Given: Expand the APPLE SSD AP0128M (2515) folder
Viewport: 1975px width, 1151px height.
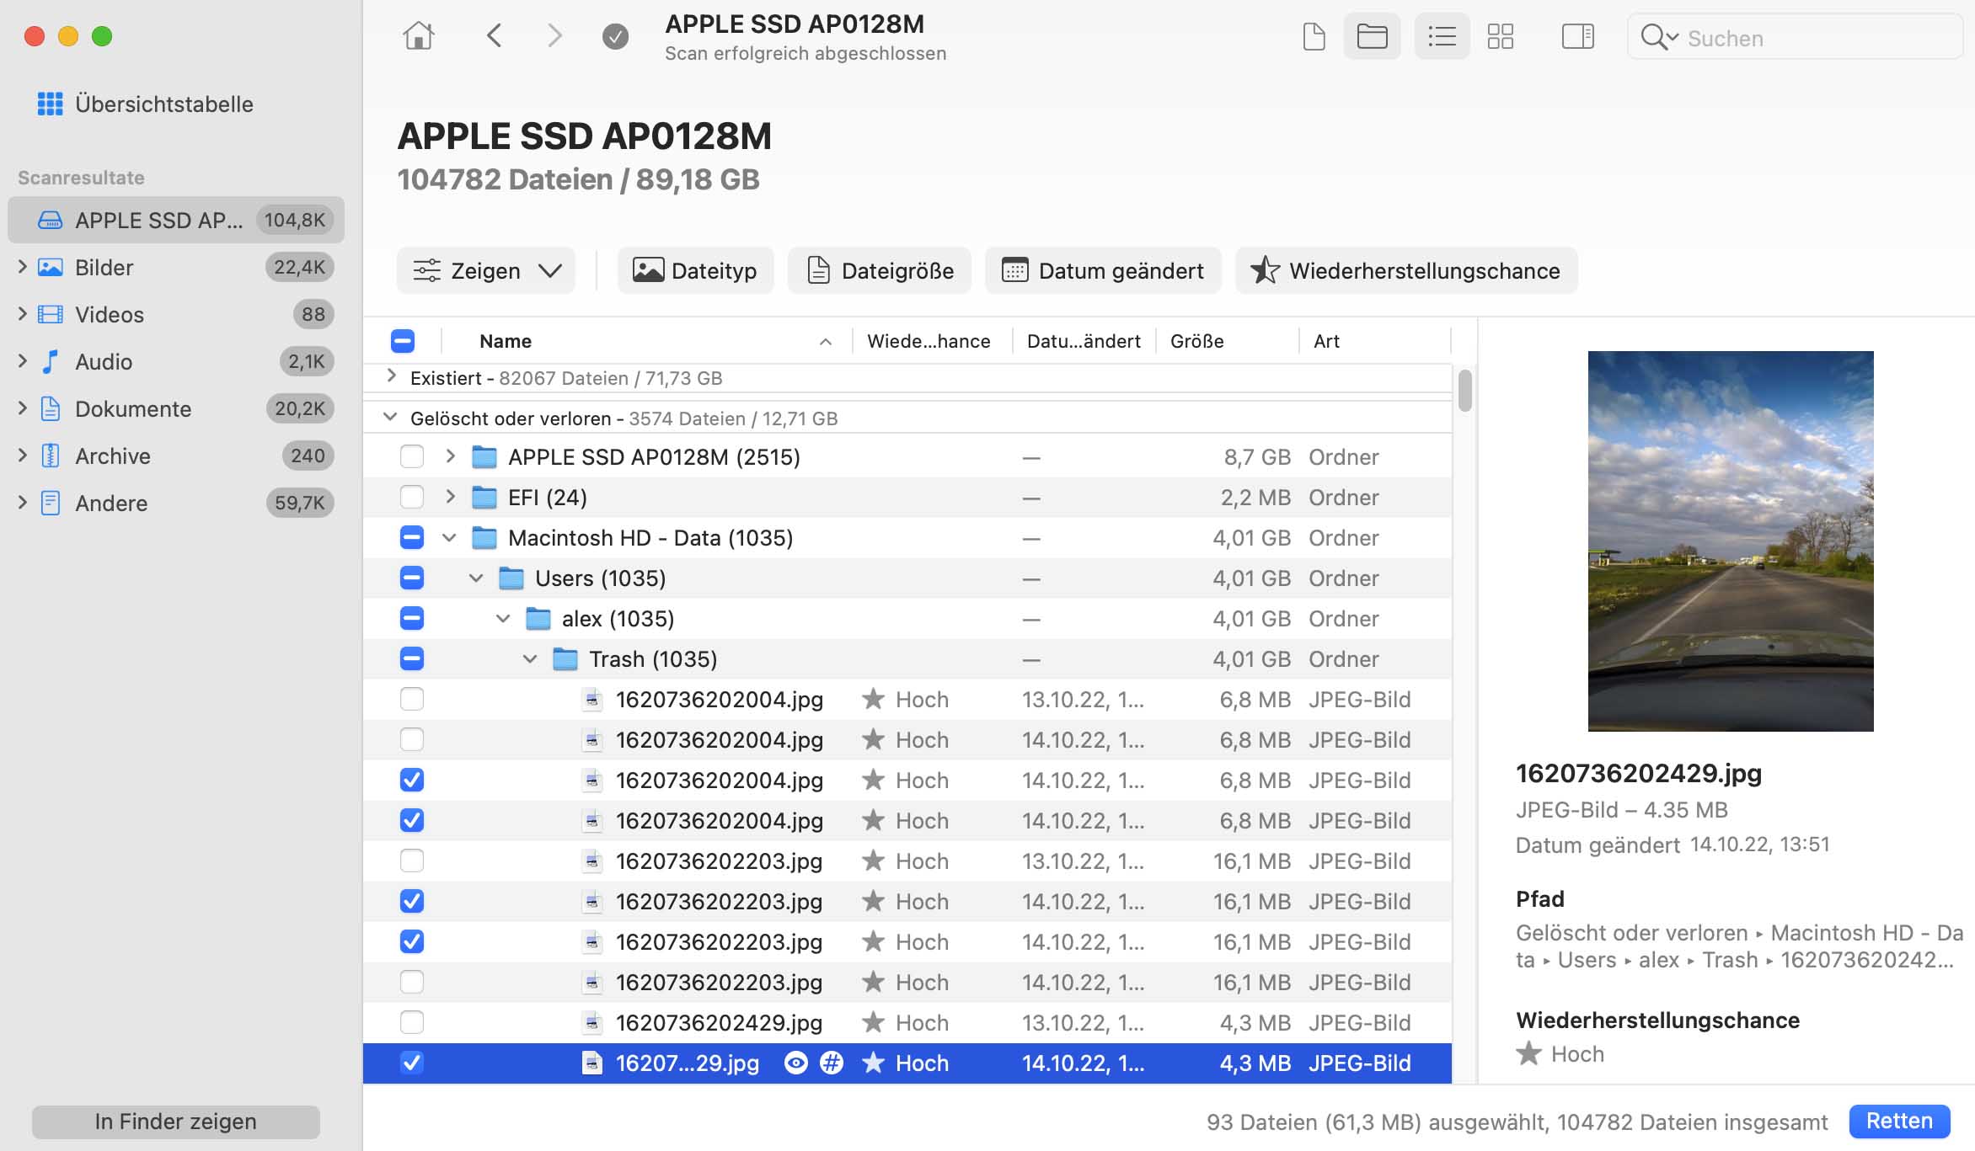Looking at the screenshot, I should click(x=450, y=456).
